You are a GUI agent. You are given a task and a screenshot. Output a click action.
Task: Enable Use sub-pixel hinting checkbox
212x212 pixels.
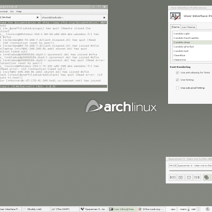click(x=178, y=88)
